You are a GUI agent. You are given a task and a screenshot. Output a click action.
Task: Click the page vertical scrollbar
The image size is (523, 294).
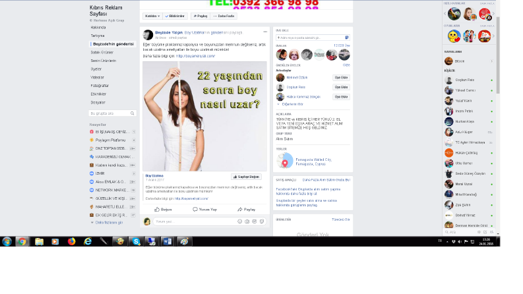[498, 55]
